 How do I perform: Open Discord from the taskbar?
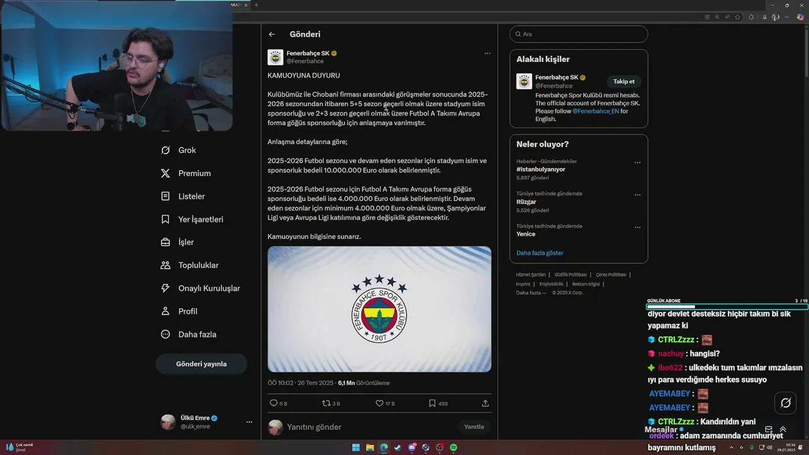click(412, 447)
